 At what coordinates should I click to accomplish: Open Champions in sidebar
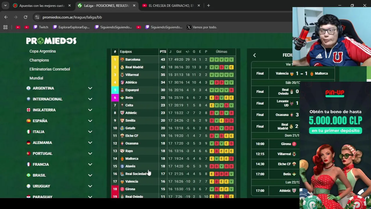tap(39, 60)
